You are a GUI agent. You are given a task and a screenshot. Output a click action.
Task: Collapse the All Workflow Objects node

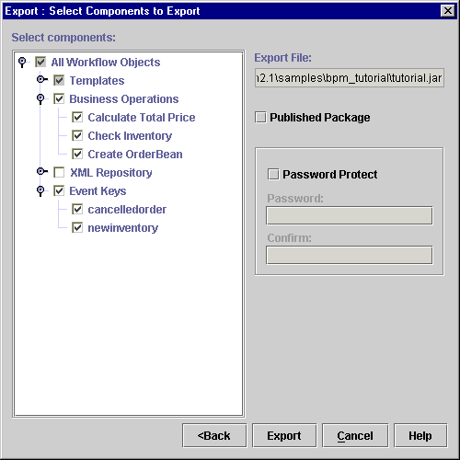click(x=22, y=63)
